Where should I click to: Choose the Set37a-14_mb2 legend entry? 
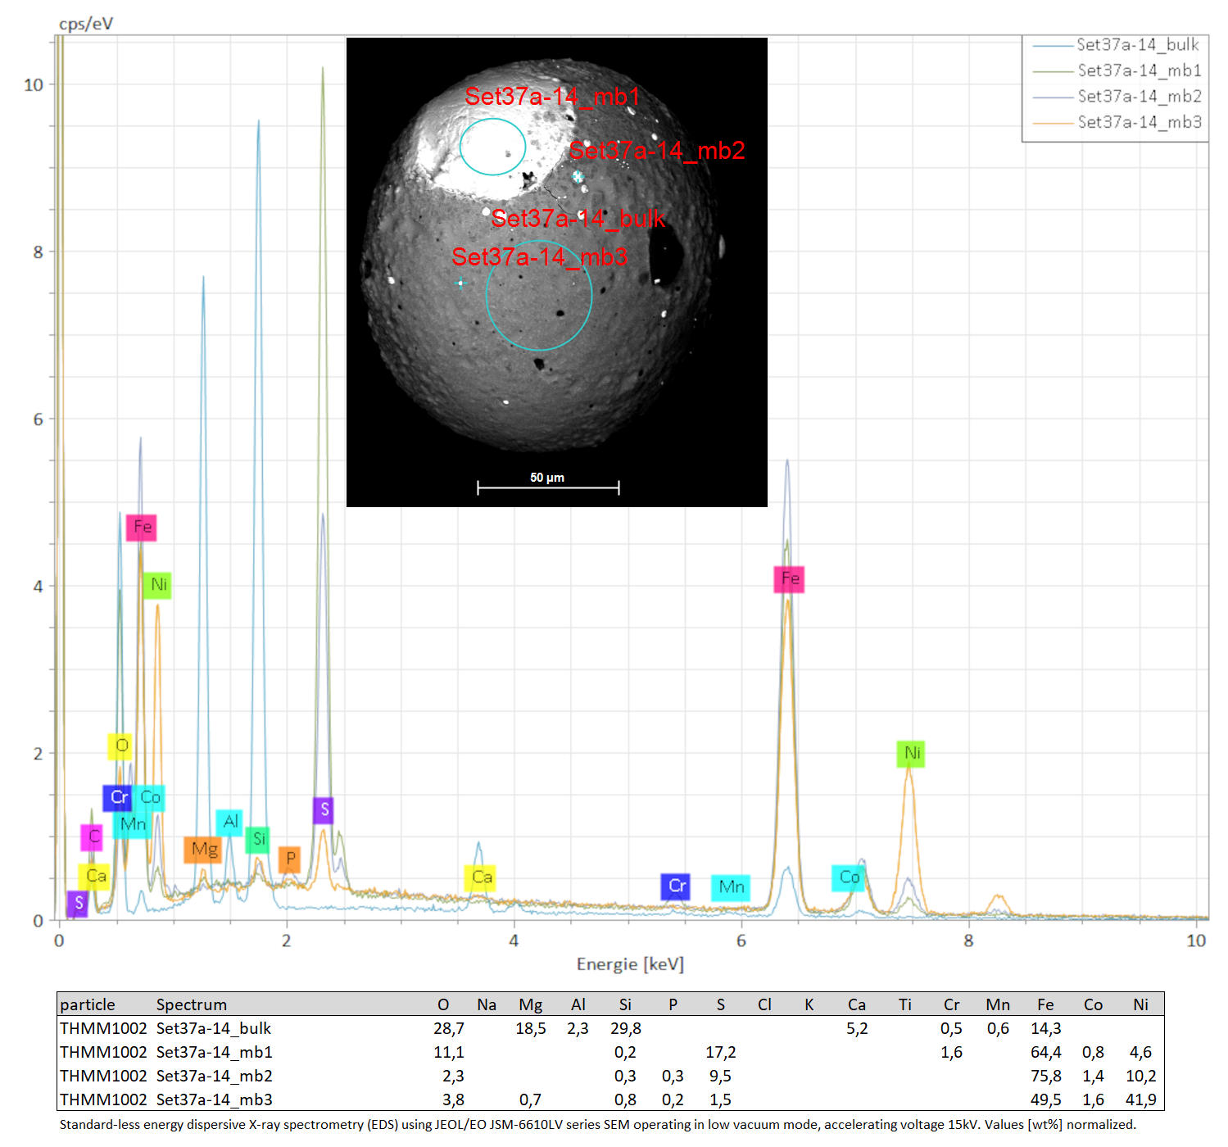(x=1117, y=97)
